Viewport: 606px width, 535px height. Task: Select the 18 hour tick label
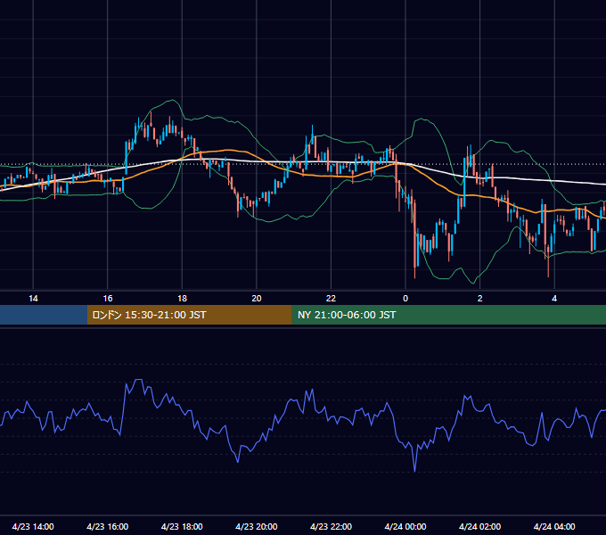point(182,299)
